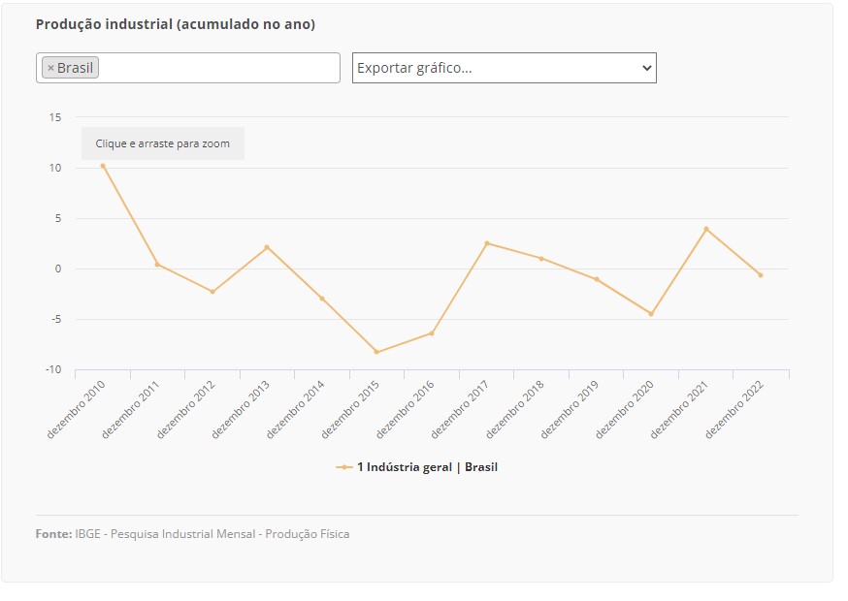The width and height of the screenshot is (848, 601).
Task: Click the dezembro 2011 data point
Action: (x=157, y=265)
